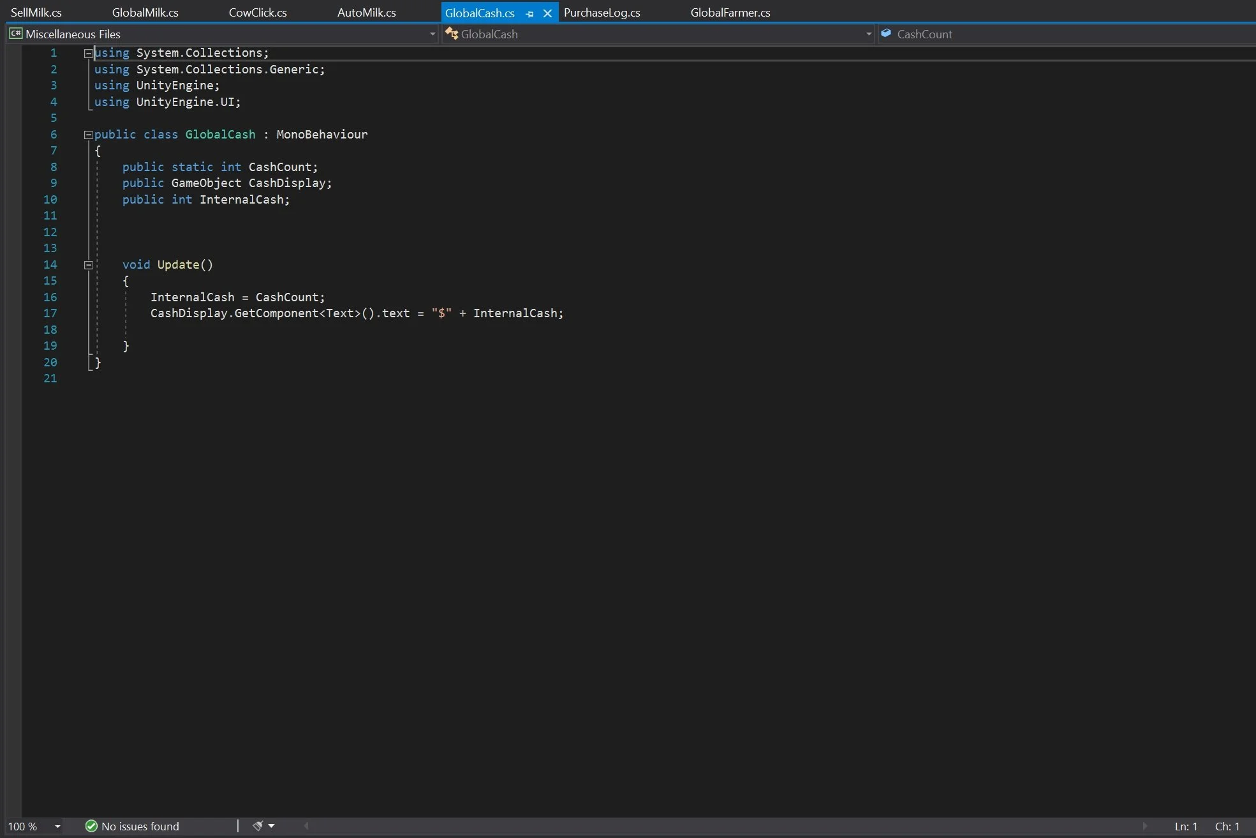Image resolution: width=1256 pixels, height=838 pixels.
Task: Click the left arrow of horizontal scrollbar
Action: [x=306, y=826]
